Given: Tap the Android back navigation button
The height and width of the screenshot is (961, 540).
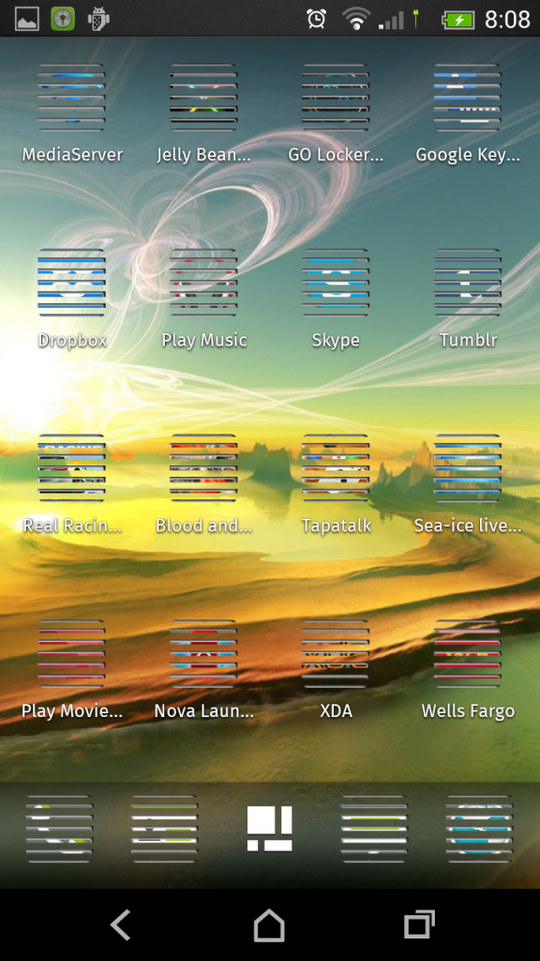Looking at the screenshot, I should (x=121, y=924).
